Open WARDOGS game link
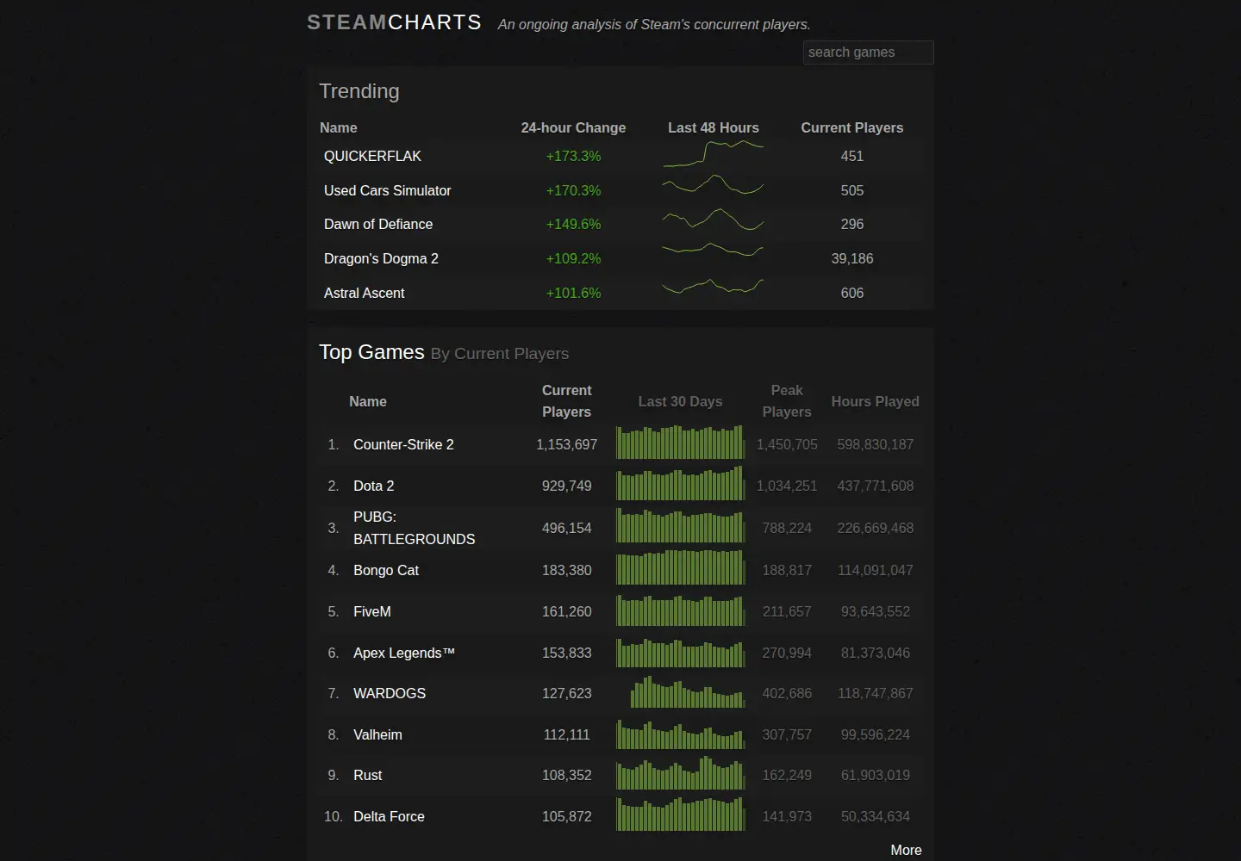The image size is (1241, 861). pyautogui.click(x=390, y=693)
